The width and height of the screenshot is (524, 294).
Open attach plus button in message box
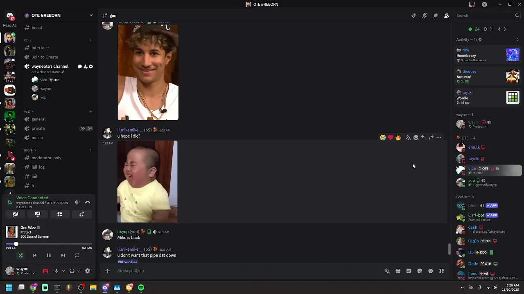107,271
